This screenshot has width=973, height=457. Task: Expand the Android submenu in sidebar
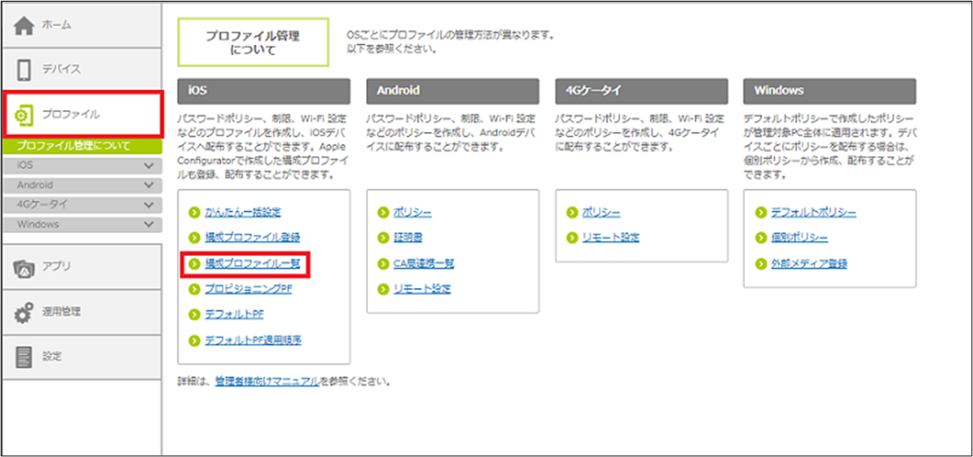point(149,185)
